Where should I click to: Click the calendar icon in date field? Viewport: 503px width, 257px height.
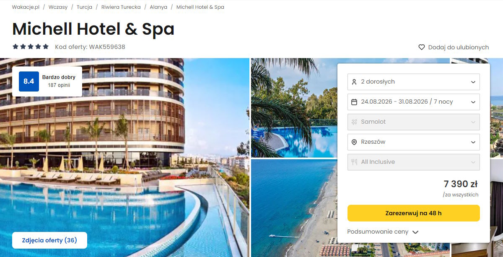point(354,102)
